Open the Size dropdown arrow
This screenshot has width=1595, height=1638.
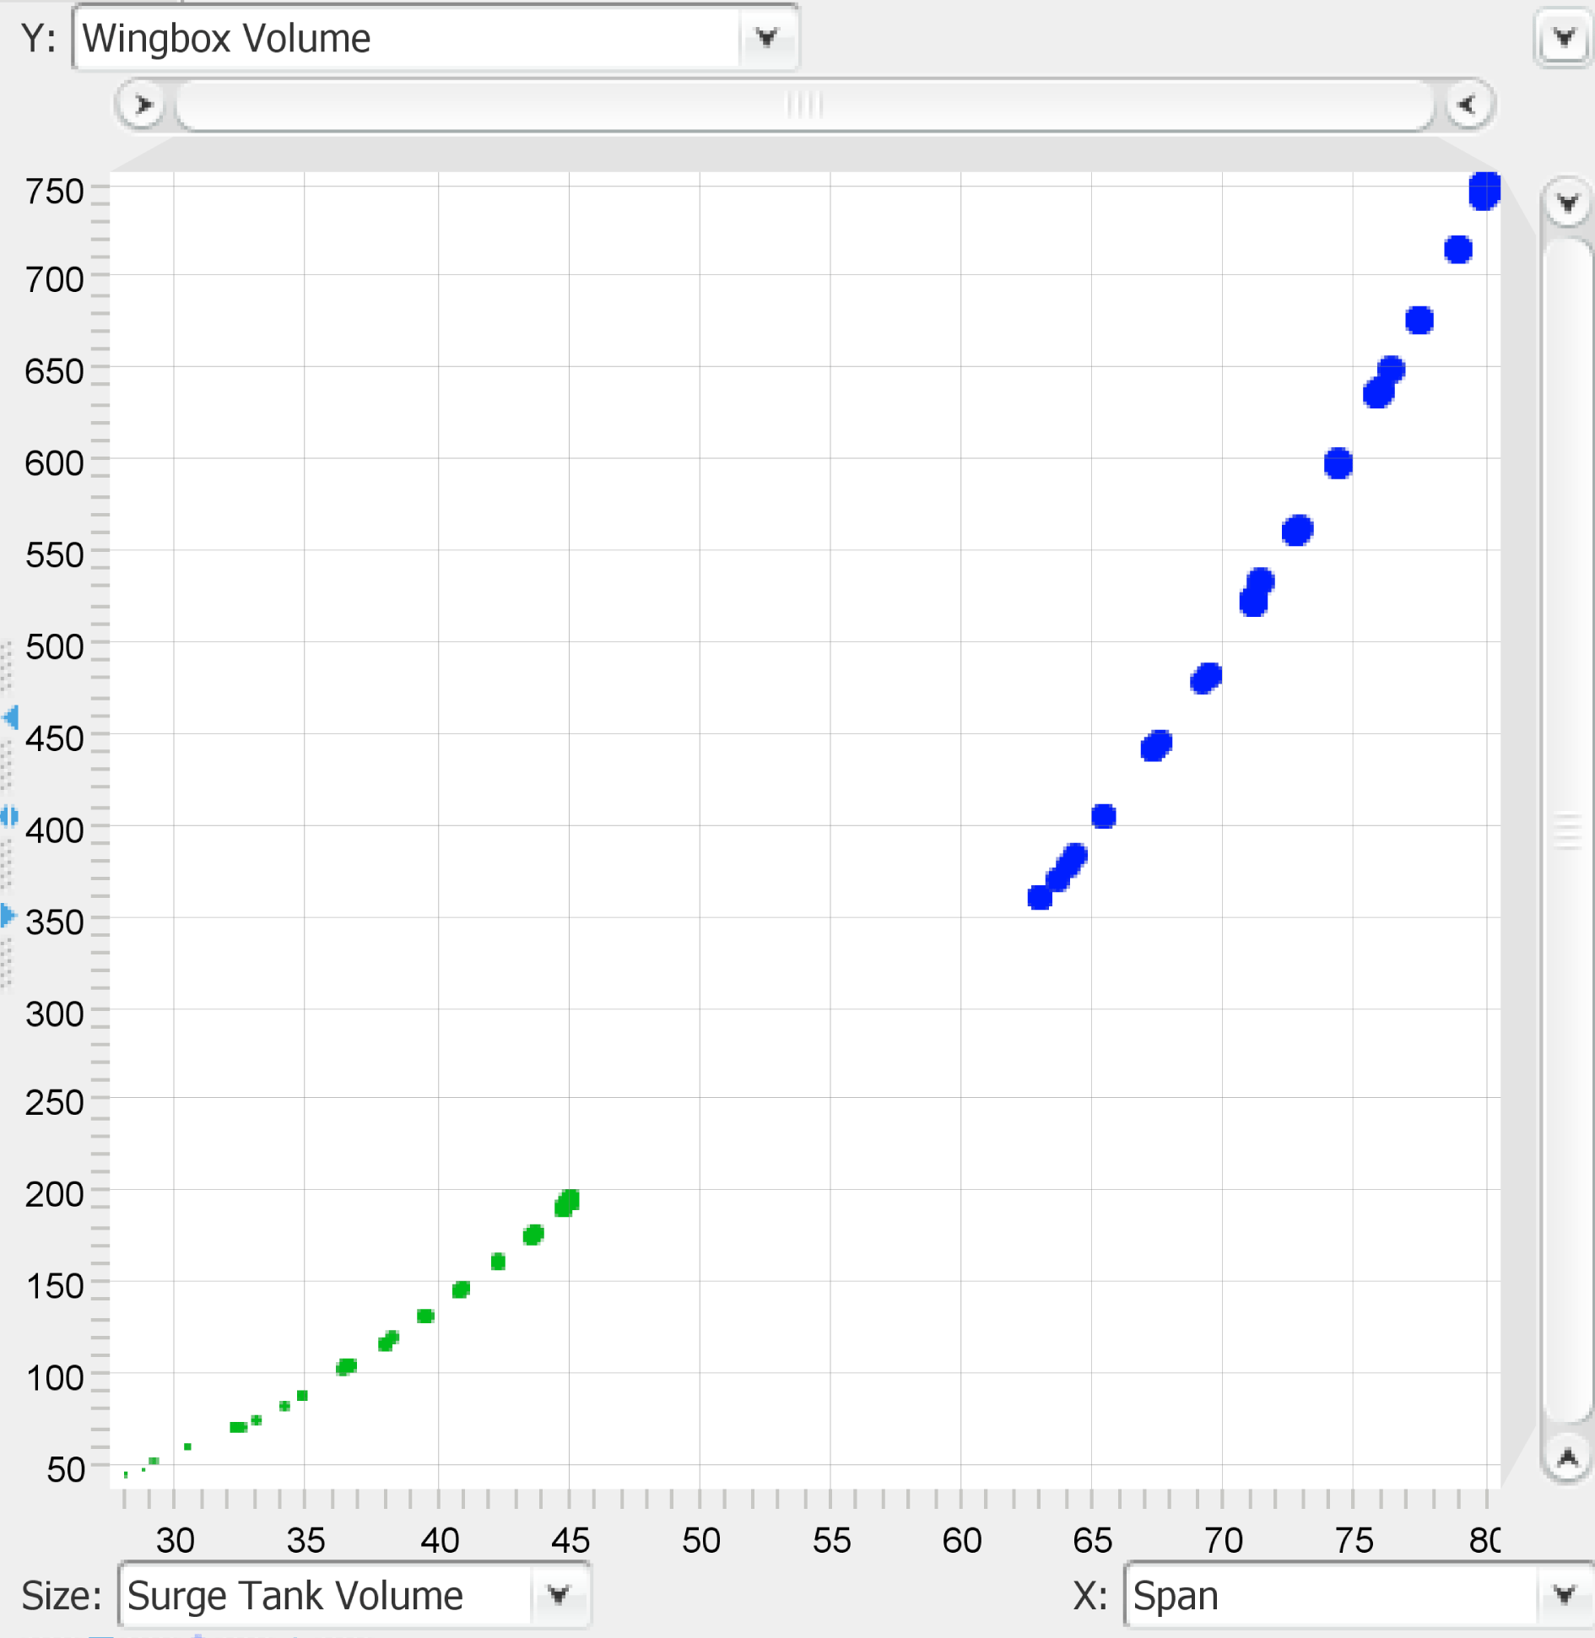tap(558, 1594)
